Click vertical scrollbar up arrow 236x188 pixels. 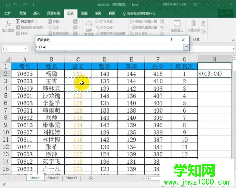pos(234,57)
